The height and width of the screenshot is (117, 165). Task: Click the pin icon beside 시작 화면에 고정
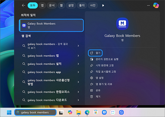coord(92,66)
